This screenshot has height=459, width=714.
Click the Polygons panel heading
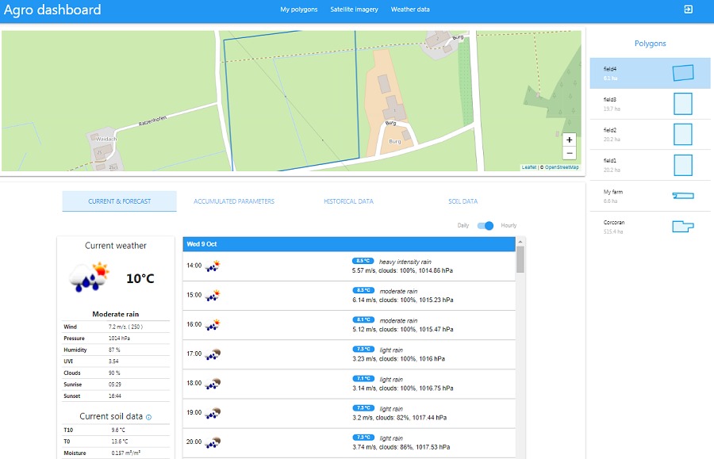651,44
